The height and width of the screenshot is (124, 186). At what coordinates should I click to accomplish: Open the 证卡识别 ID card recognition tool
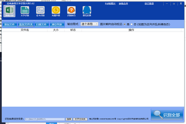pyautogui.click(x=40, y=11)
